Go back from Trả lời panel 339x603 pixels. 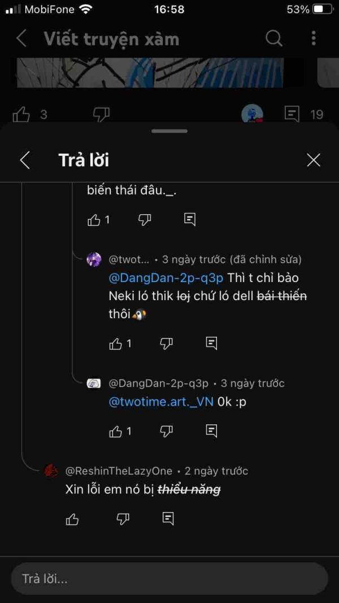[x=25, y=160]
